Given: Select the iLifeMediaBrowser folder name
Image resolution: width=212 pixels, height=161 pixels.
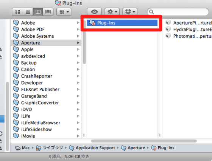Looking at the screenshot, I should pos(41,122).
